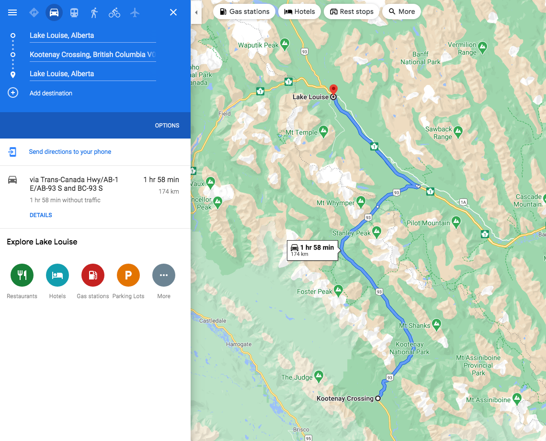
Task: Choose driving travel mode
Action: pos(54,12)
